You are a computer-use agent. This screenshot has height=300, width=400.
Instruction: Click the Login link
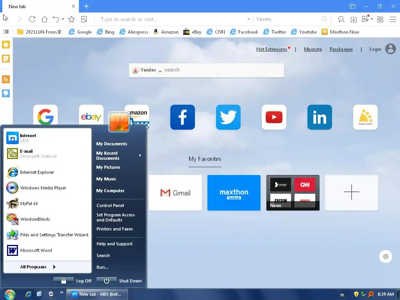click(375, 49)
